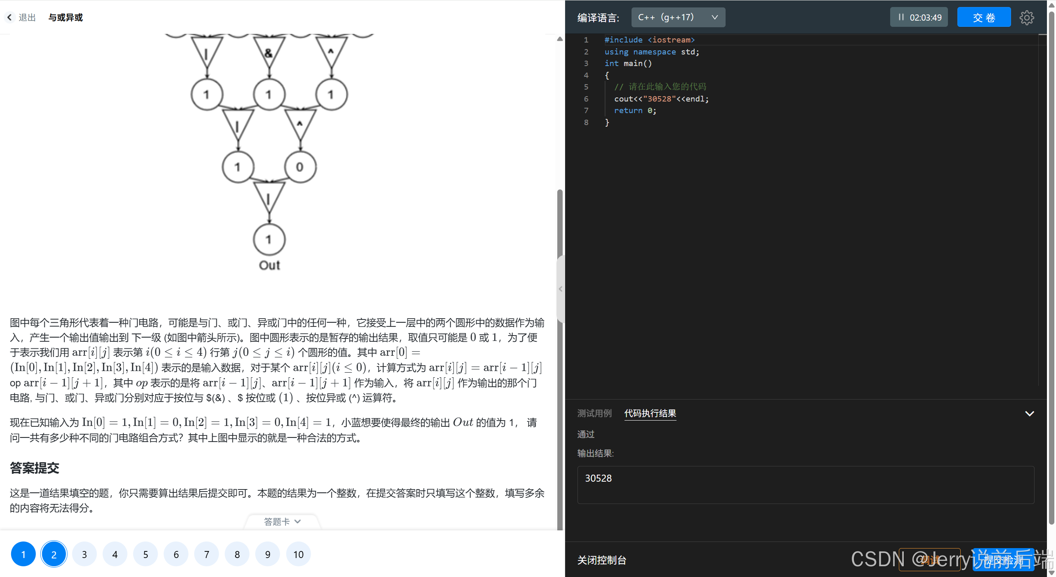Viewport: 1056px width, 577px height.
Task: Click 关闭控制台 to close the console
Action: tap(601, 560)
